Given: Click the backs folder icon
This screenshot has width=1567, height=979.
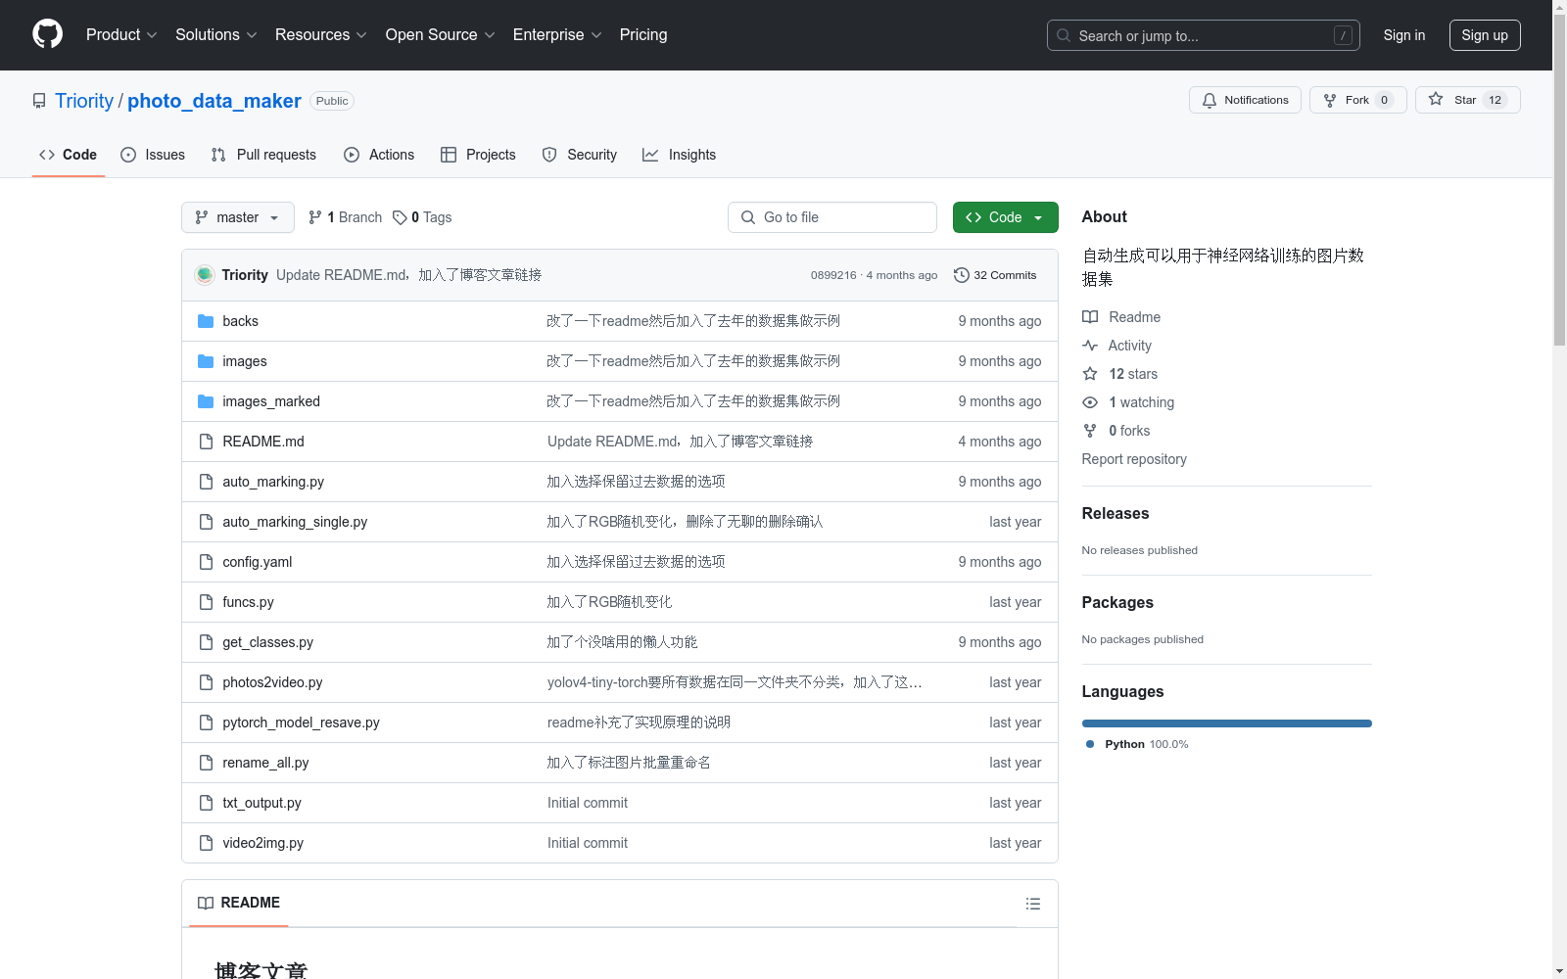Looking at the screenshot, I should click(x=206, y=321).
